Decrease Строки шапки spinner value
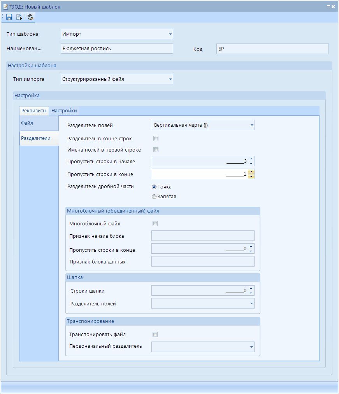339x394 pixels. pos(251,293)
